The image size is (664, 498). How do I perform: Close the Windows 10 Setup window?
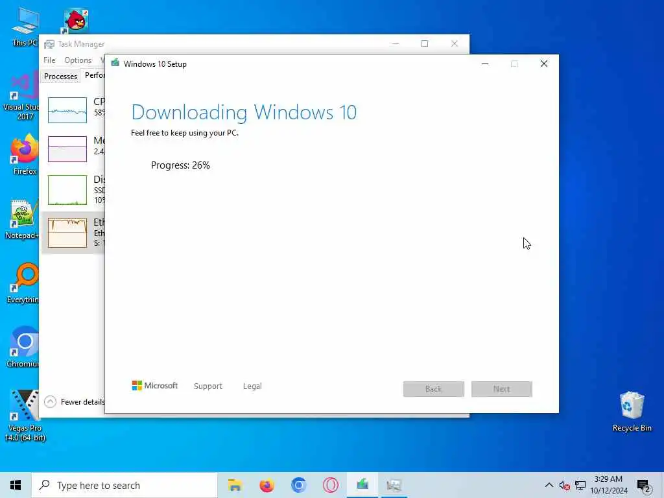(544, 64)
